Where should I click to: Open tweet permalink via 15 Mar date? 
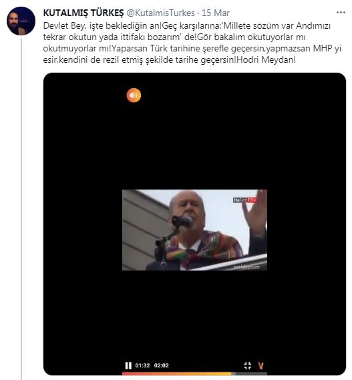(216, 13)
